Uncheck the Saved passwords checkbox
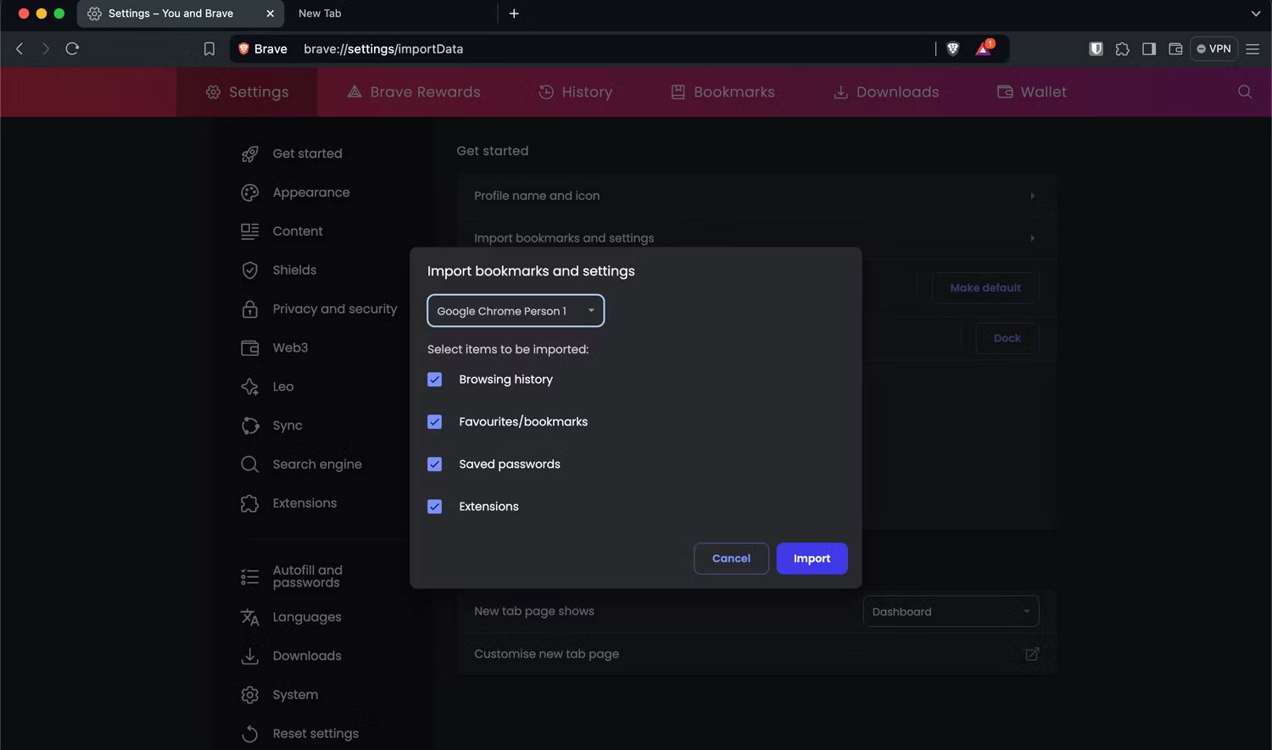Viewport: 1272px width, 750px height. (435, 464)
